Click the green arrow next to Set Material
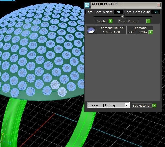 point(154,105)
